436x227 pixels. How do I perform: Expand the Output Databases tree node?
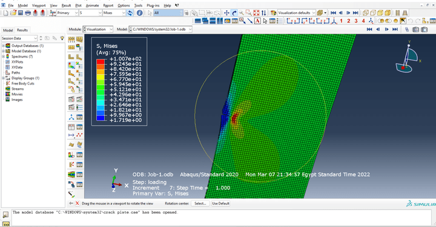[4, 46]
